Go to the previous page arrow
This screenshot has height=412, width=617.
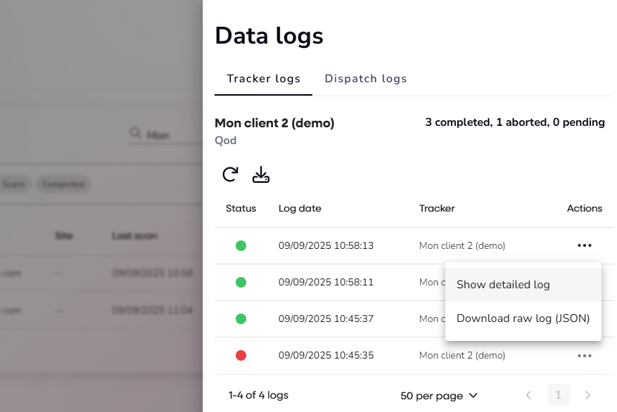[x=529, y=396]
